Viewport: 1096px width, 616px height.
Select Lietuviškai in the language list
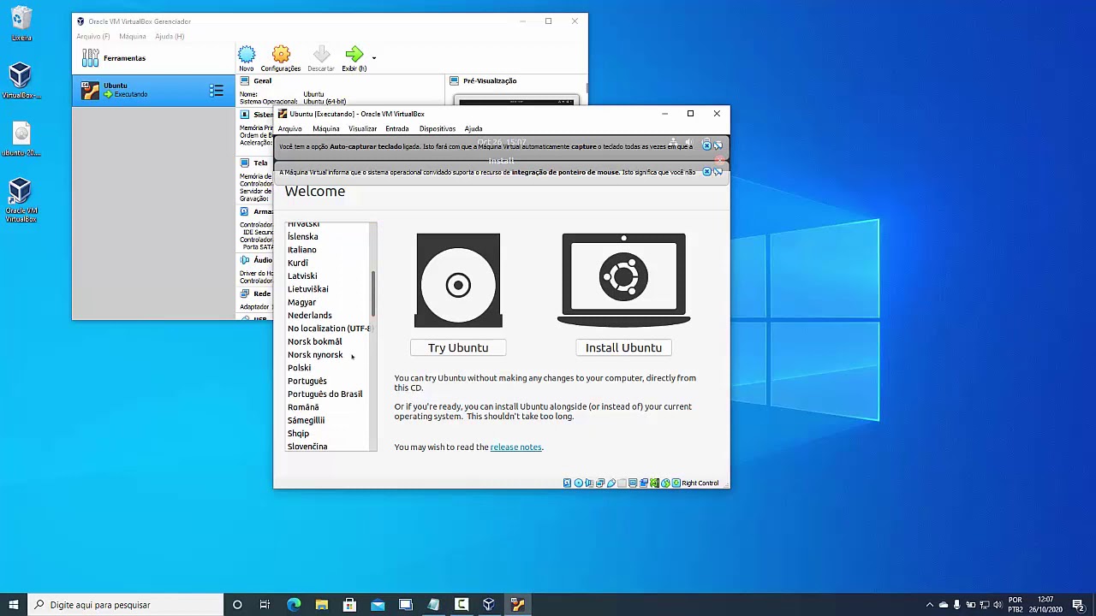(x=308, y=289)
